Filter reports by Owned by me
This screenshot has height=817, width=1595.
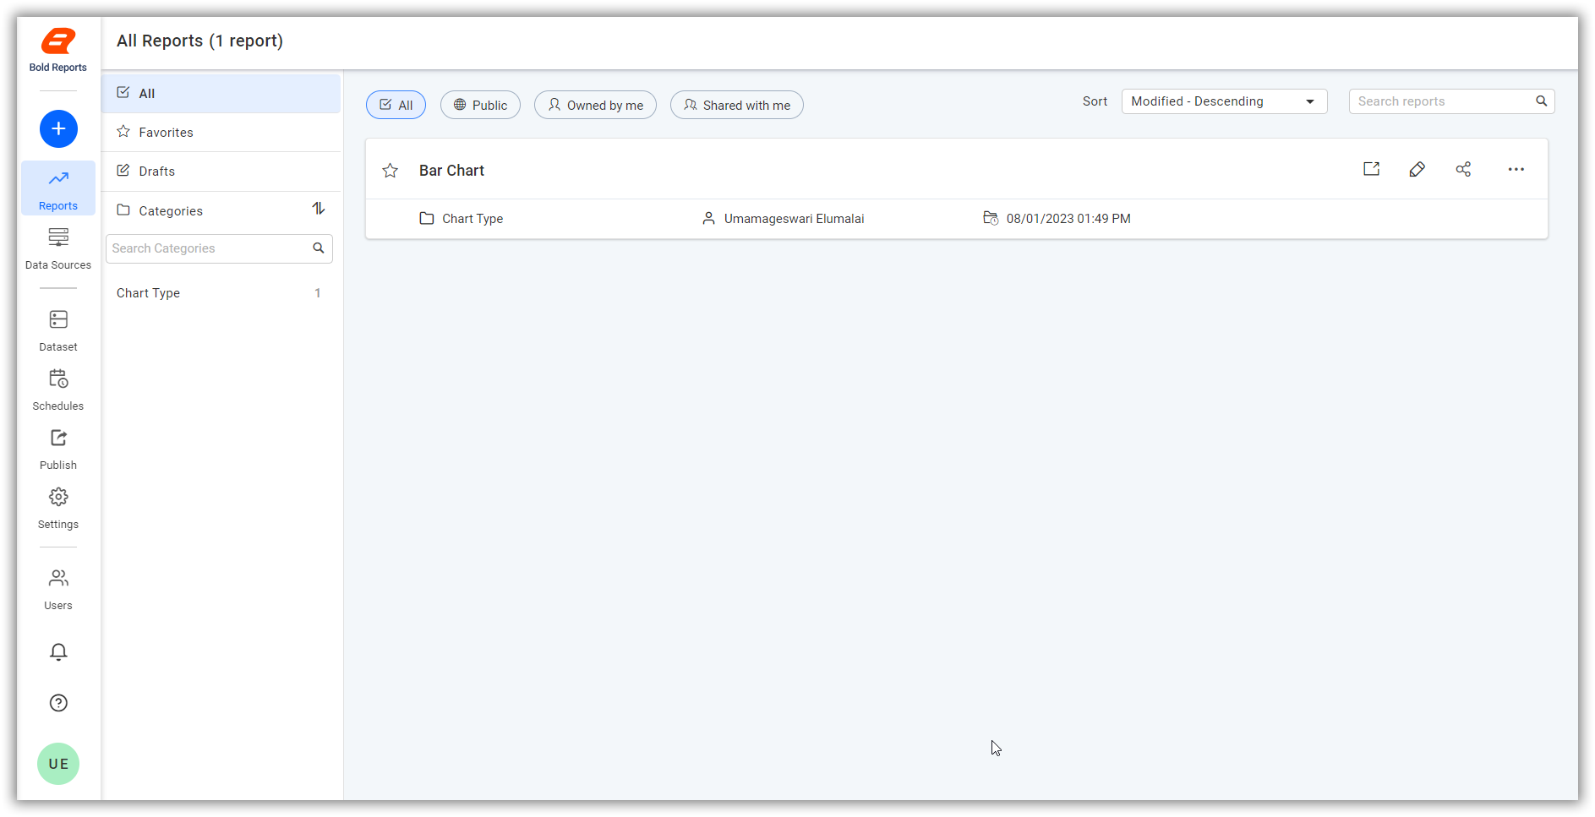[595, 105]
